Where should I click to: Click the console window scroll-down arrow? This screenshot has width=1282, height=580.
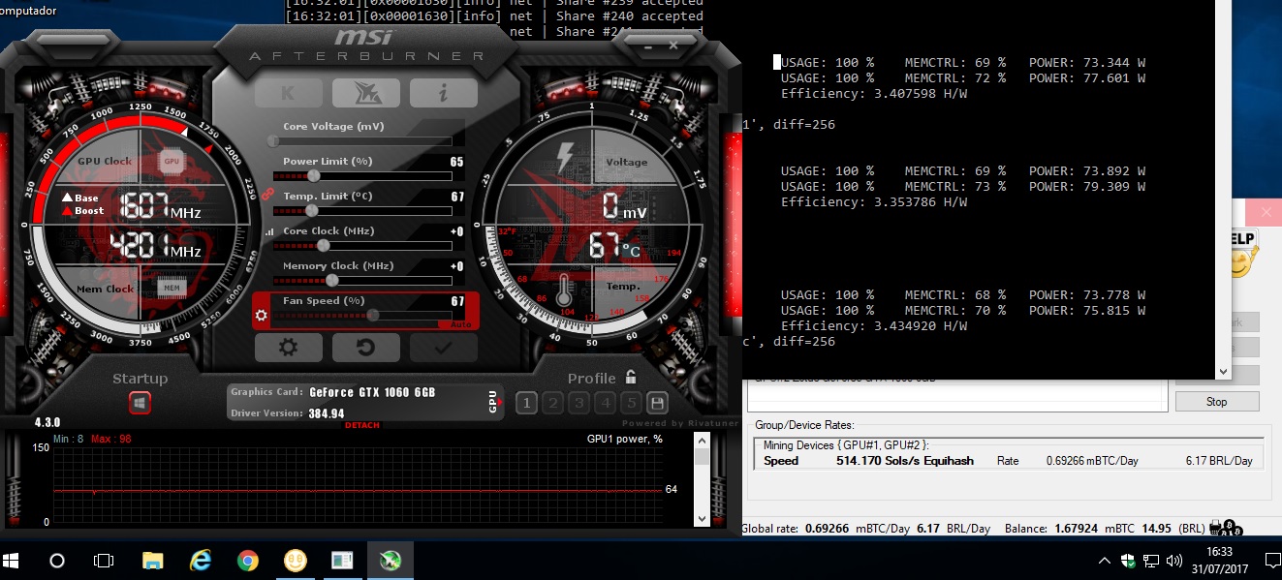1223,371
